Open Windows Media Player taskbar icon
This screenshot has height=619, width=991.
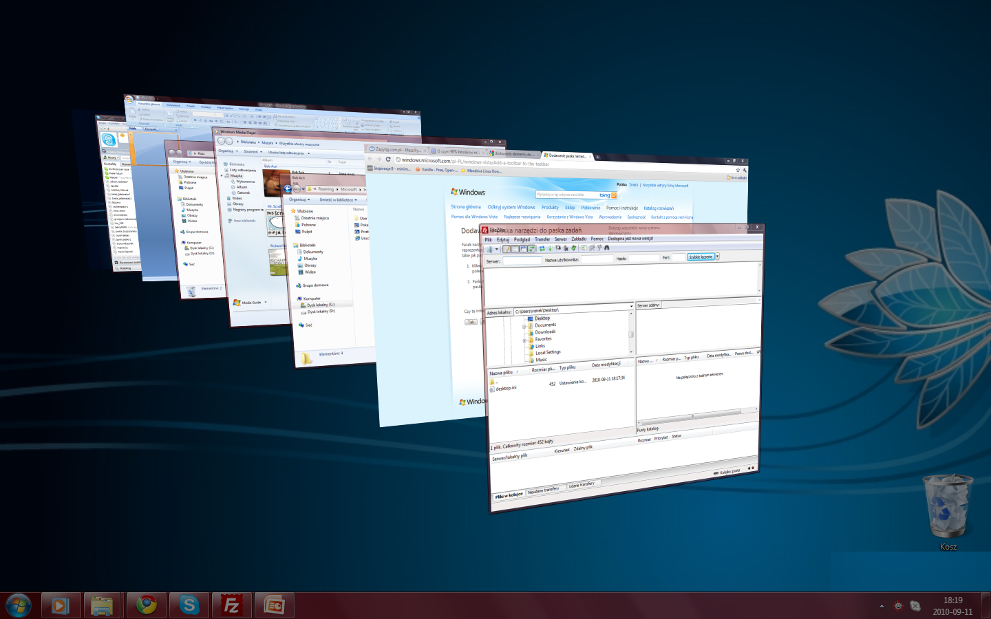61,605
